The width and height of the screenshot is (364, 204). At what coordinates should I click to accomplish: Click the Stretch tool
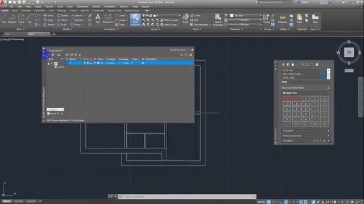(49, 24)
